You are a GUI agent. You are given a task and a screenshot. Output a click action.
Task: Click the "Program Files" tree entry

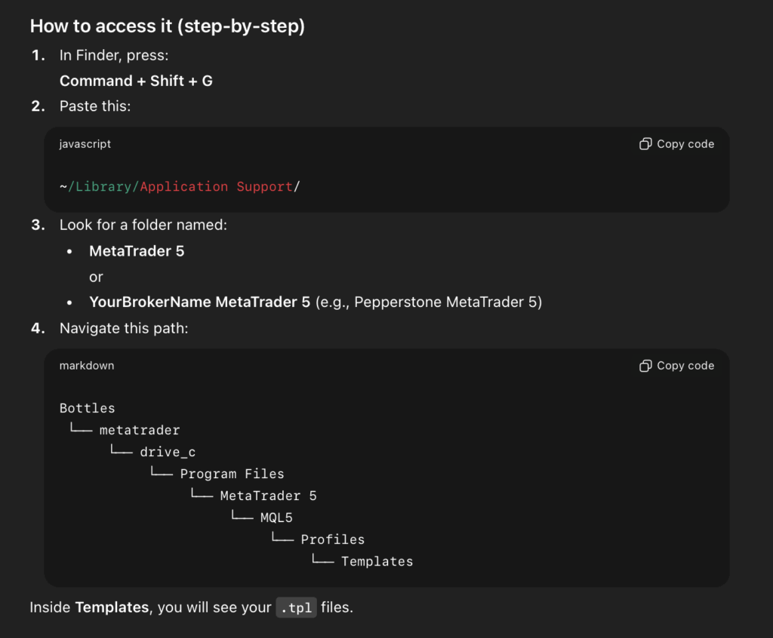click(x=232, y=474)
